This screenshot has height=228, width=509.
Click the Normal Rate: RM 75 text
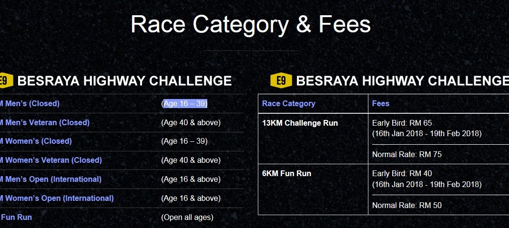407,154
